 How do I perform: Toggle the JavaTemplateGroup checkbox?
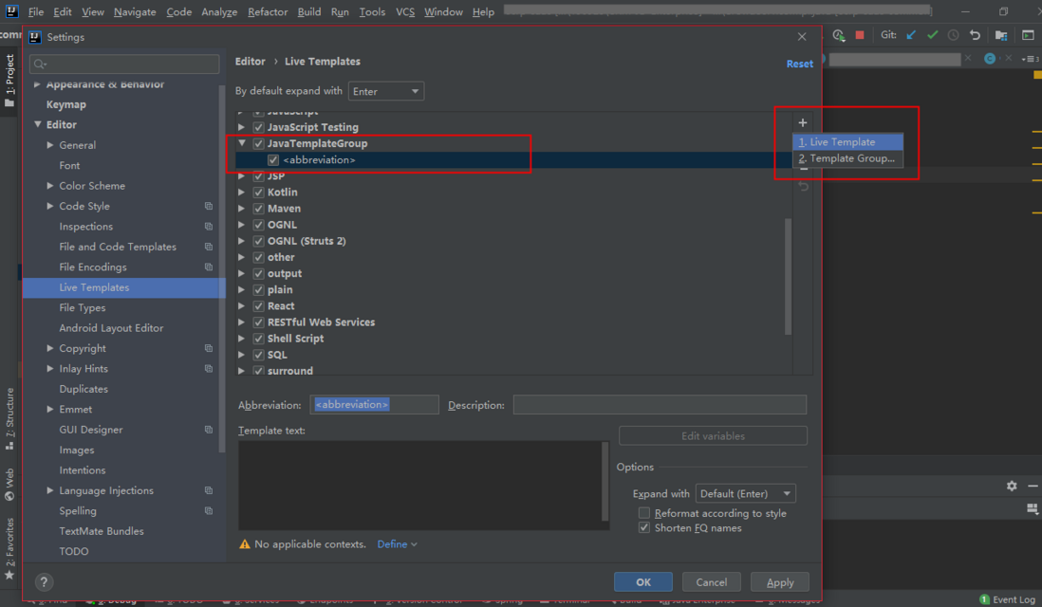click(x=258, y=143)
